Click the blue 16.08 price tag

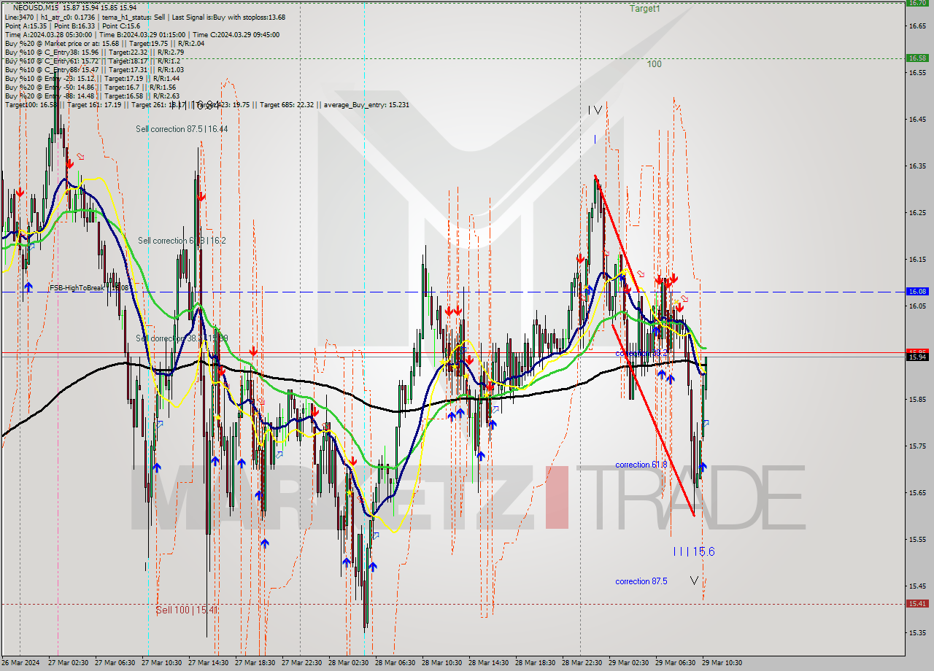click(x=916, y=291)
